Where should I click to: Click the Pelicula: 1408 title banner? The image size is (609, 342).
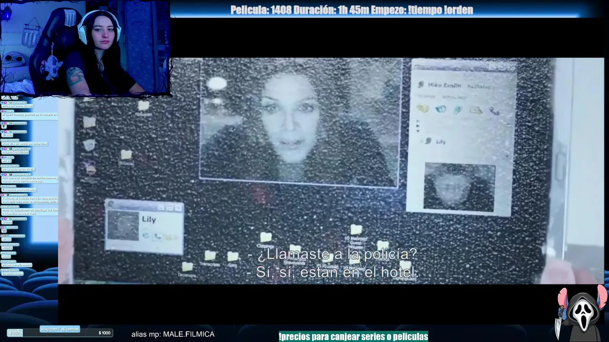pyautogui.click(x=352, y=10)
